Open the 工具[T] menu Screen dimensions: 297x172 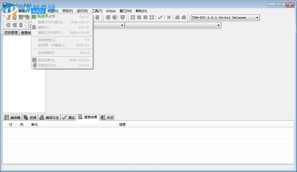[97, 11]
